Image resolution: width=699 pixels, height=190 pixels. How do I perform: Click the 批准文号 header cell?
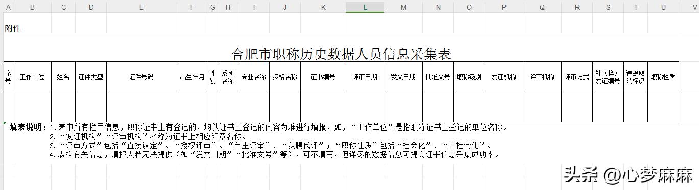click(x=438, y=77)
